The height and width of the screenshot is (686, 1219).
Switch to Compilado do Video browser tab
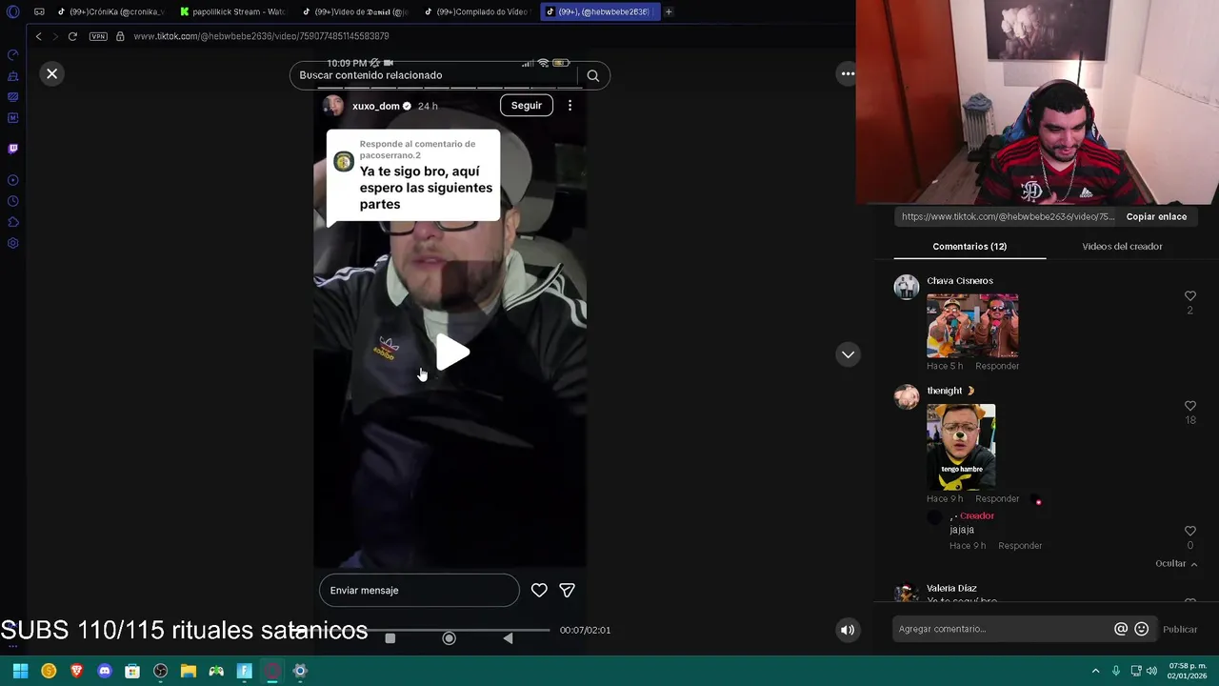[476, 11]
